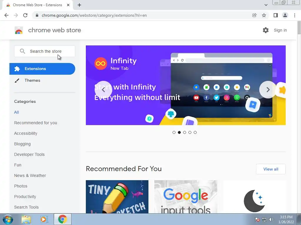Screen dimensions: 301x225
Task: Select the second carousel dot
Action: tap(179, 132)
